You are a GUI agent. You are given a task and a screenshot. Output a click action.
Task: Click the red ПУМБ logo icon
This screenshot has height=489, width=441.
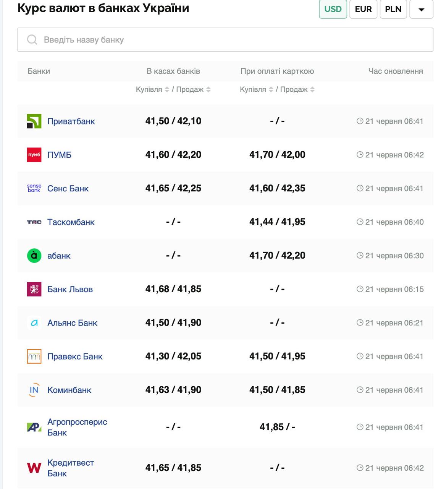click(x=34, y=155)
